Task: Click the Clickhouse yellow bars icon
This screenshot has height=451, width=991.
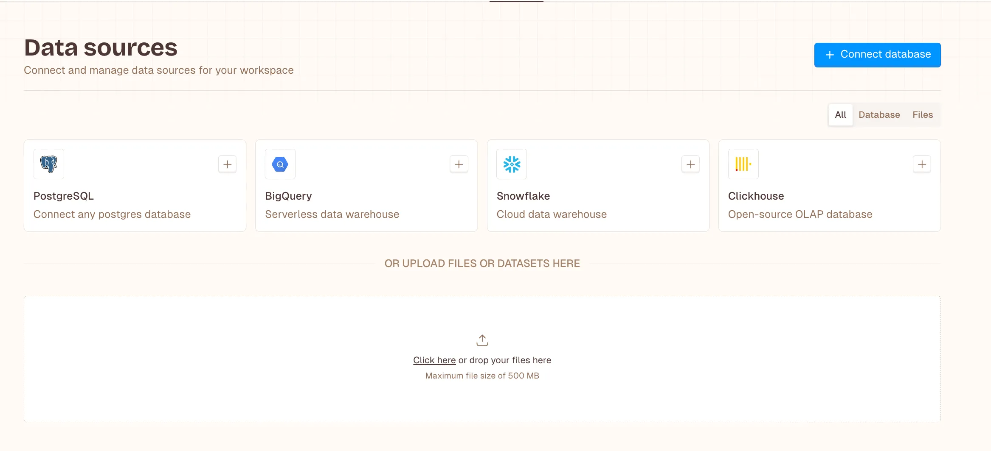Action: [x=743, y=164]
